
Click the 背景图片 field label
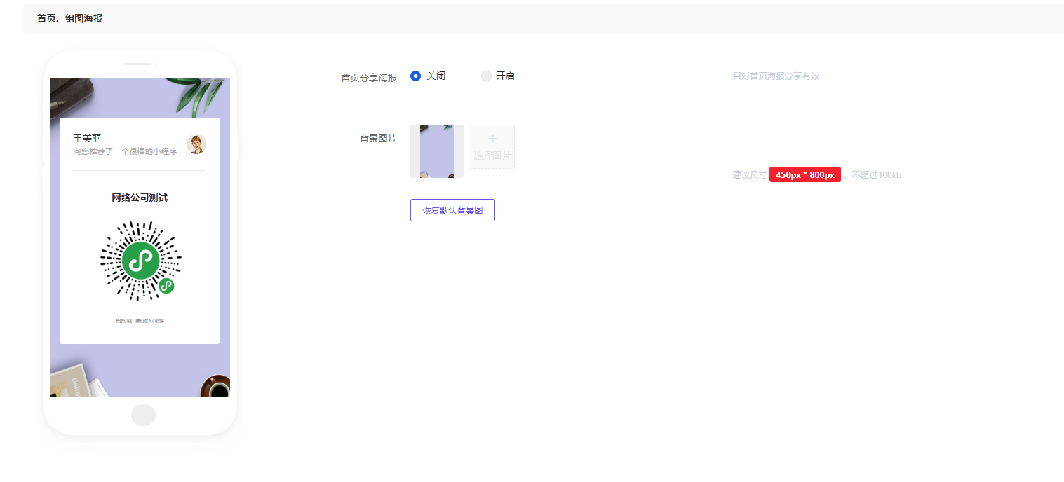[x=378, y=138]
